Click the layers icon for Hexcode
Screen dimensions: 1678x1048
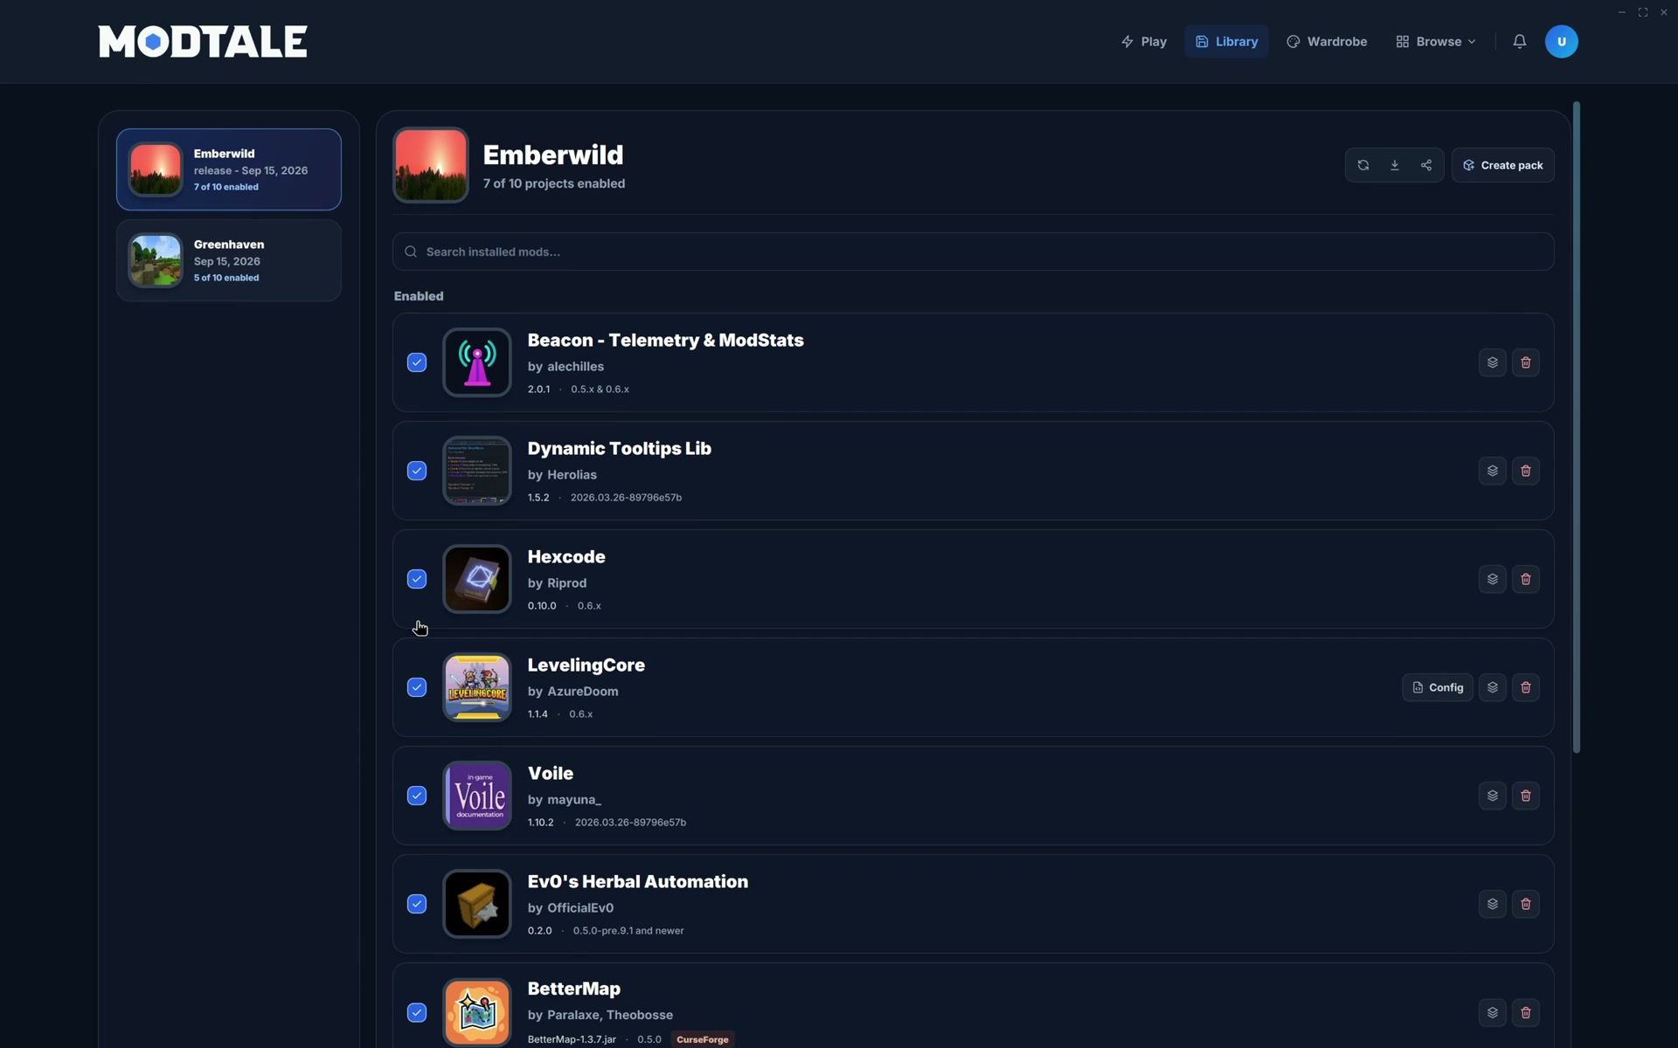tap(1493, 579)
